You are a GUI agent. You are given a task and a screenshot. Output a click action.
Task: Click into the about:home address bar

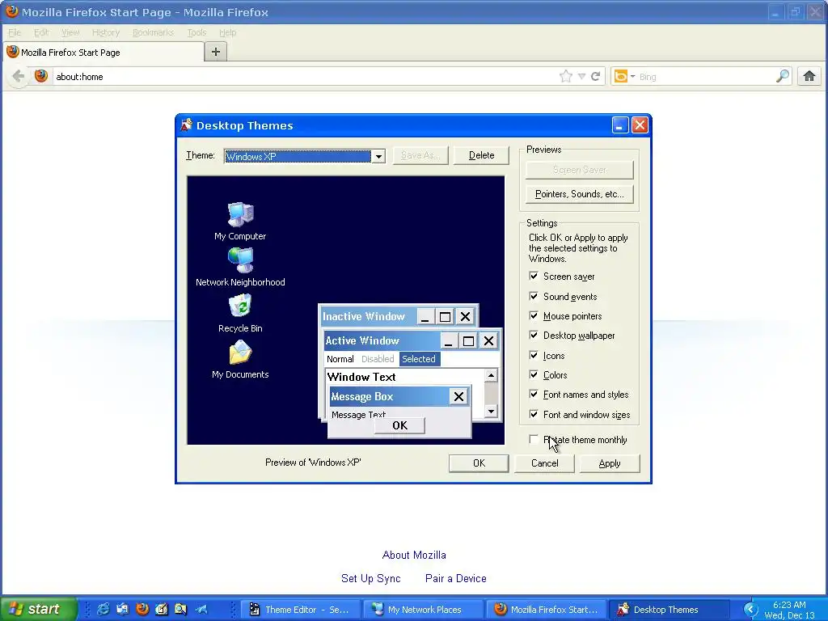[306, 77]
